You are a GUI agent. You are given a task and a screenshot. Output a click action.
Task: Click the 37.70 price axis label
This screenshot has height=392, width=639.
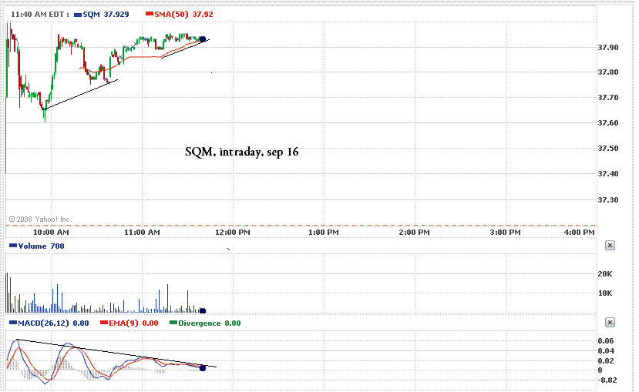pos(608,98)
